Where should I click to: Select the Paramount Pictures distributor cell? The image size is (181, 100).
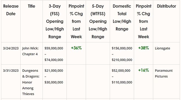[164, 73]
